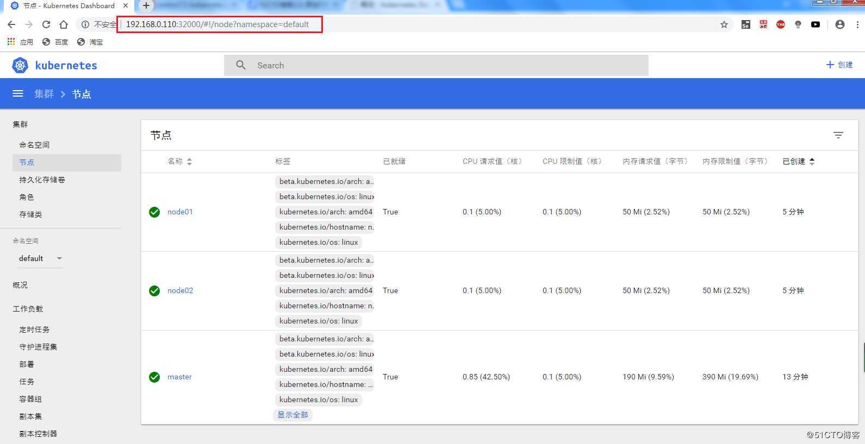
Task: Toggle sidebar with hamburger menu icon
Action: tap(18, 93)
